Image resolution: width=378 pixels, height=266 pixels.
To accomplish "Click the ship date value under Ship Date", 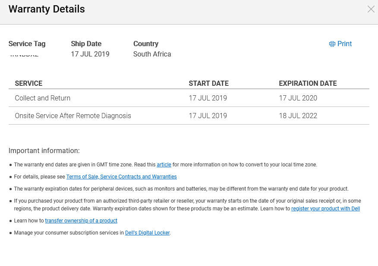I will (90, 54).
